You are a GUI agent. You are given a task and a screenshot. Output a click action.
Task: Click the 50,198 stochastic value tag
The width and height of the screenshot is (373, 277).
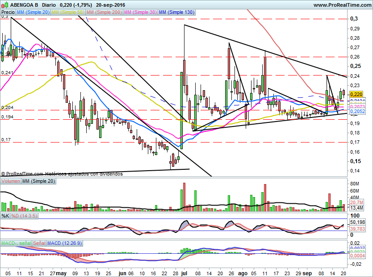[x=356, y=222]
